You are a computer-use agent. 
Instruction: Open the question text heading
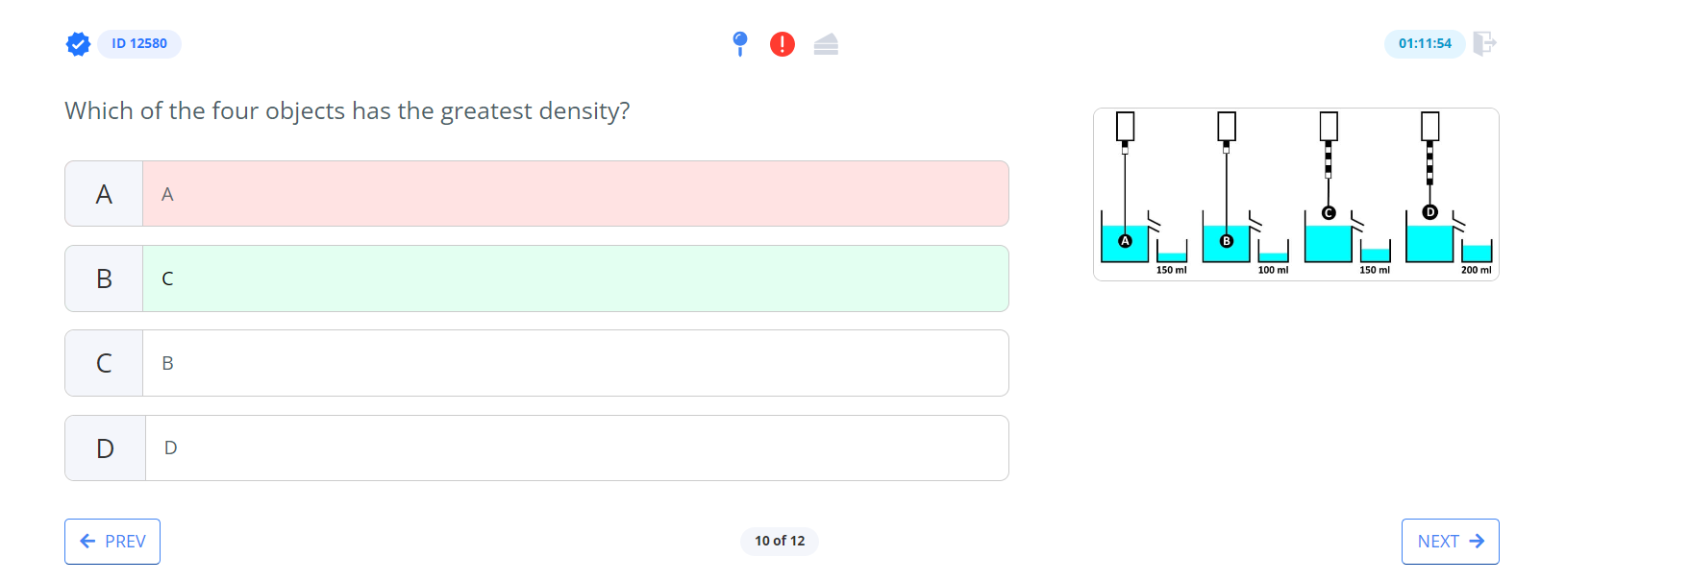click(x=346, y=110)
